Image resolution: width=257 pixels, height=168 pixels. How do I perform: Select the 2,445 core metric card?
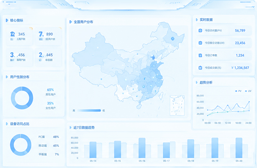48,57
